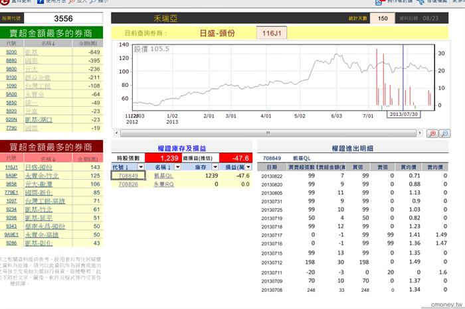Open broker code 9343 link
465x309 pixels.
point(11,226)
